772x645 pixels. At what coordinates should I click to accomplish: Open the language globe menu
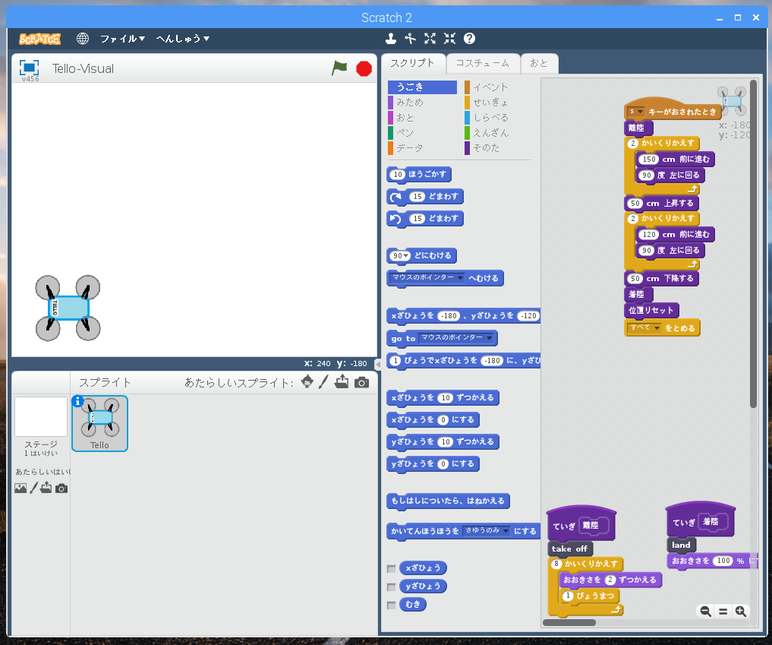82,39
